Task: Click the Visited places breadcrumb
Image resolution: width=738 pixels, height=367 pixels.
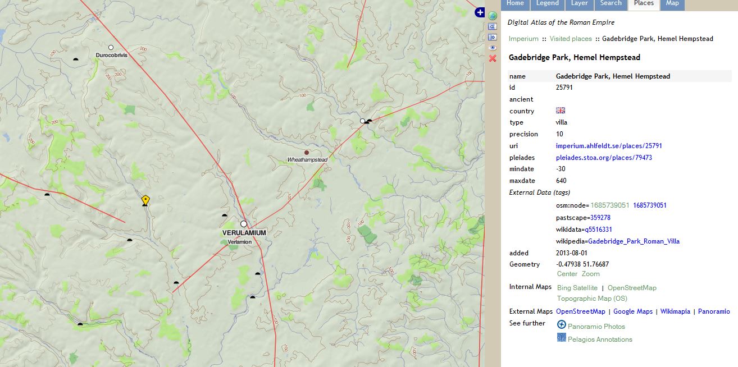Action: (x=571, y=39)
